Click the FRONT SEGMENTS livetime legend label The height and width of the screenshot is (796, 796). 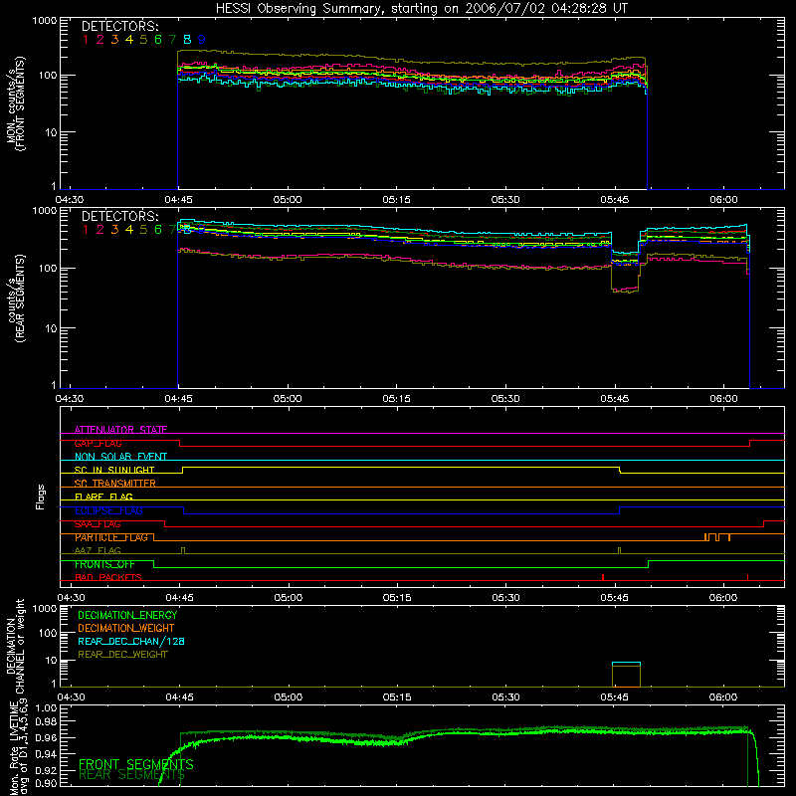136,764
